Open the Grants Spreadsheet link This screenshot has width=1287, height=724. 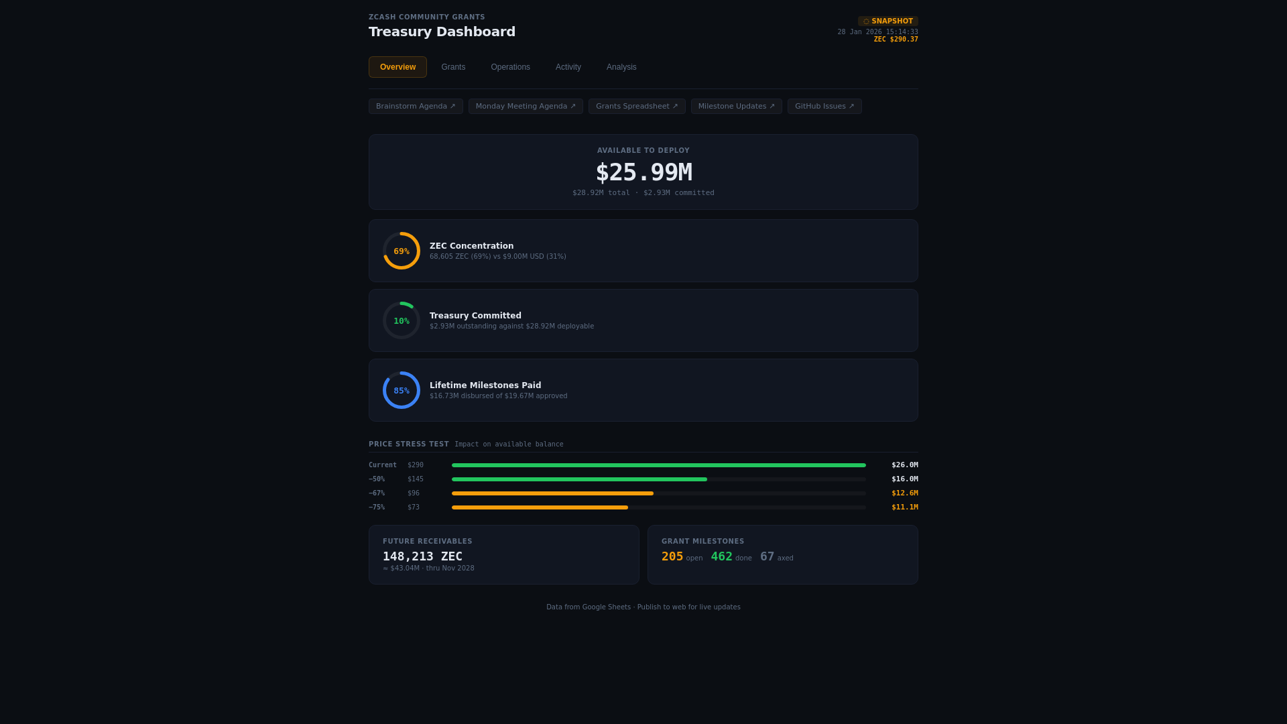click(637, 107)
